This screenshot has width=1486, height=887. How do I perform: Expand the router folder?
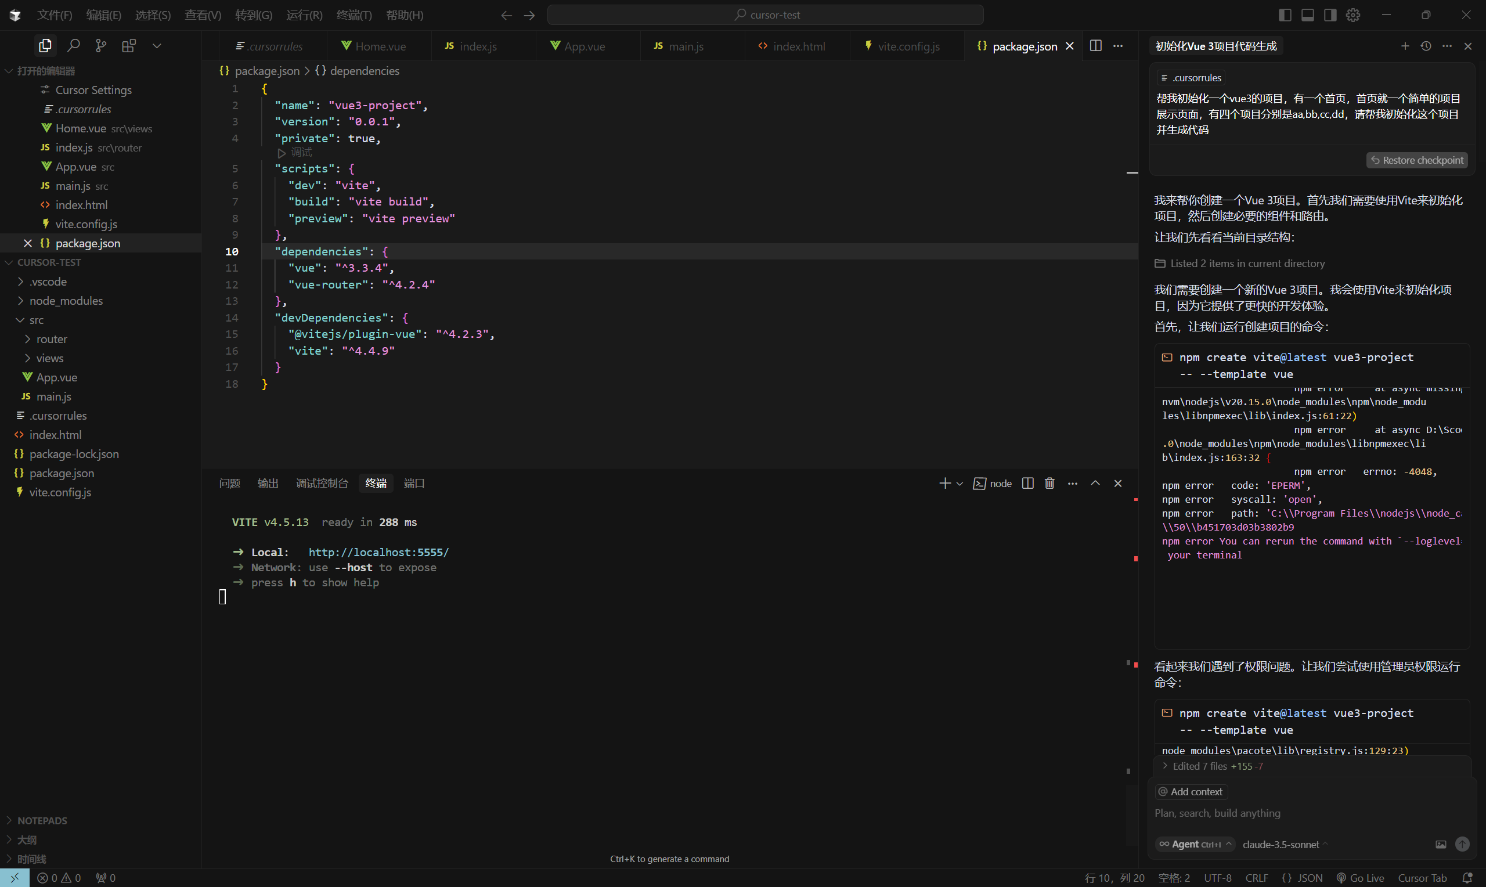pyautogui.click(x=52, y=339)
